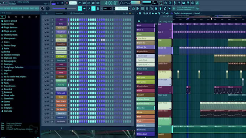246x138 pixels.
Task: Click the 4:00:08 time display
Action: (111, 3)
